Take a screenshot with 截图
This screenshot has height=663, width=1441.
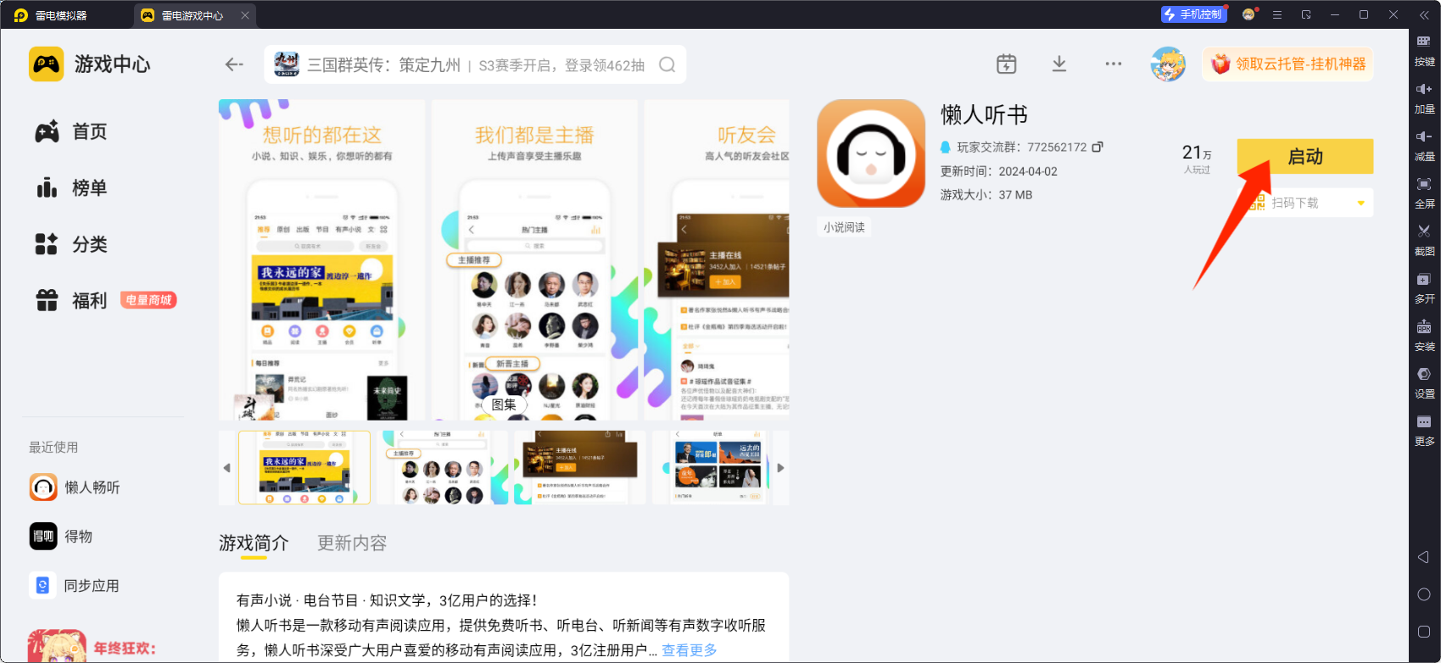pyautogui.click(x=1425, y=241)
